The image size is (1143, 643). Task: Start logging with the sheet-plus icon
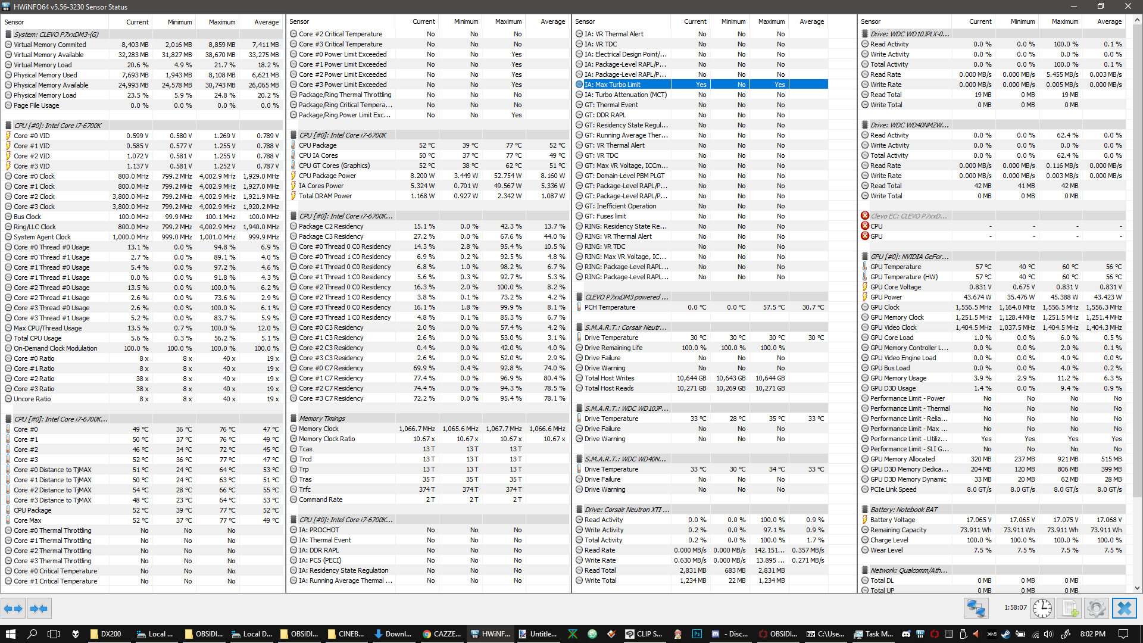[x=1070, y=608]
